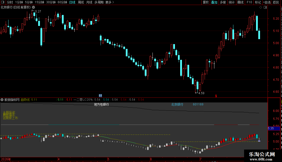
Task: Click the 地方性银行 sector label
Action: pos(101,104)
